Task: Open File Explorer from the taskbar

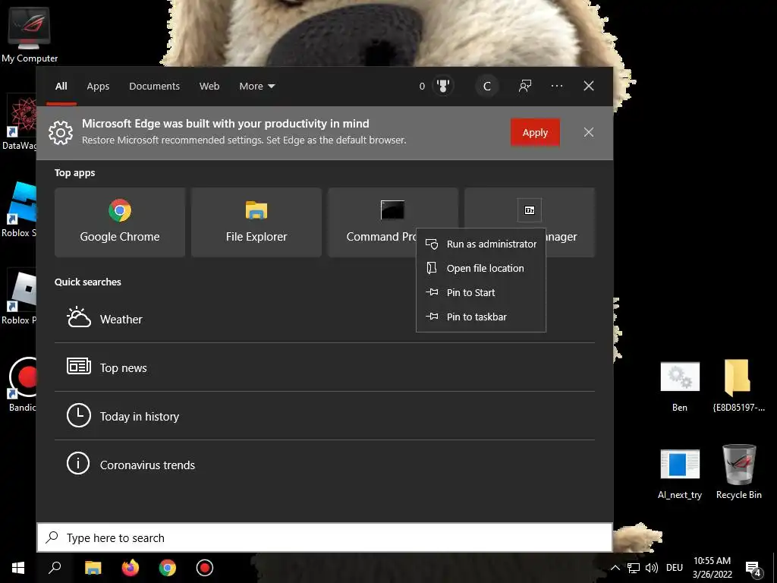Action: coord(93,568)
